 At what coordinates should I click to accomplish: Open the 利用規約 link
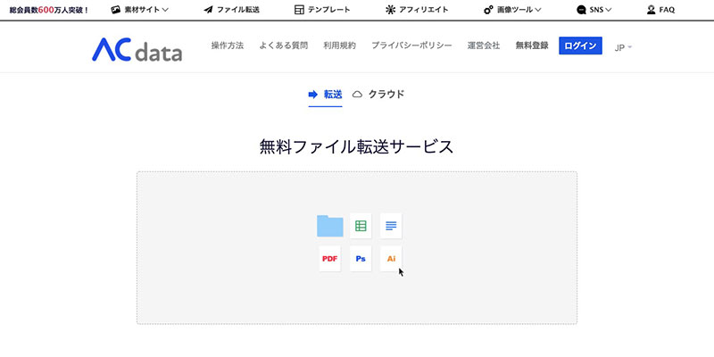pos(340,46)
